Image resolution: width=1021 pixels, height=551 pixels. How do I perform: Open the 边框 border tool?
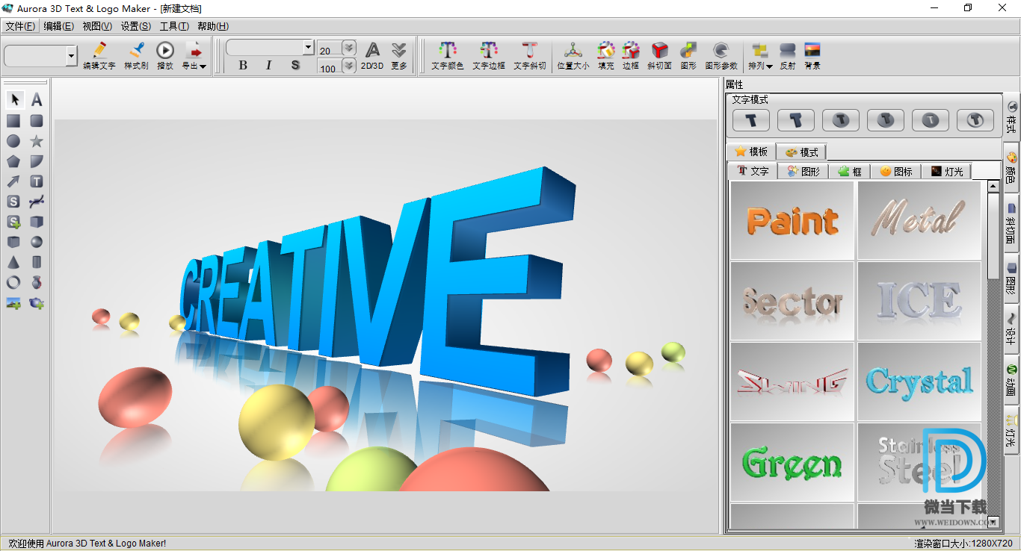tap(631, 56)
